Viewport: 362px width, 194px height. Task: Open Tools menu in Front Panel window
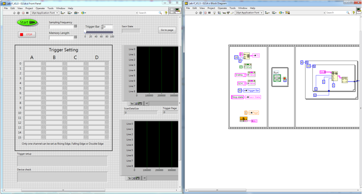coord(51,8)
